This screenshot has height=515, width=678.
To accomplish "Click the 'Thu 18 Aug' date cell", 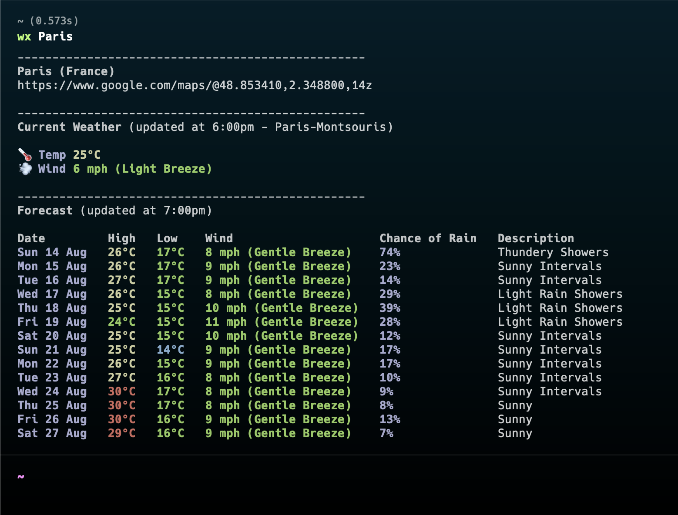I will pos(52,308).
